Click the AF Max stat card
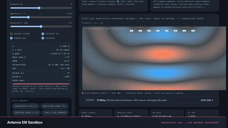Viewport: 228px width, 128px height. (202, 113)
